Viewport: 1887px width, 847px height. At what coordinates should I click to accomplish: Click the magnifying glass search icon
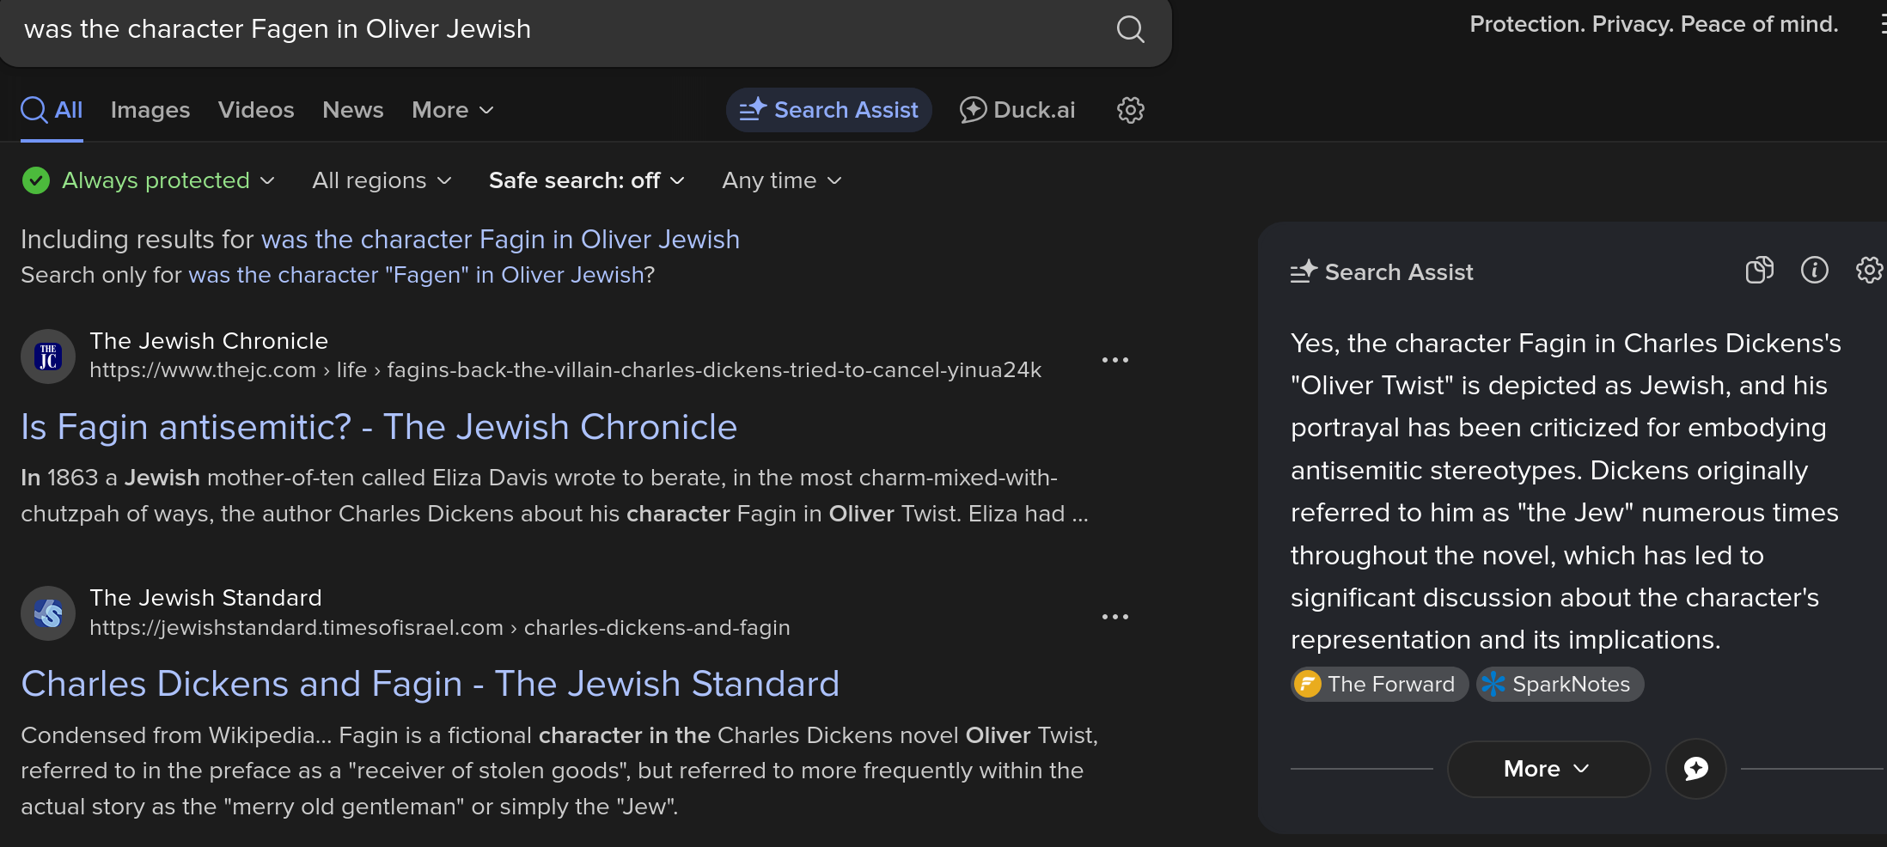point(1130,29)
